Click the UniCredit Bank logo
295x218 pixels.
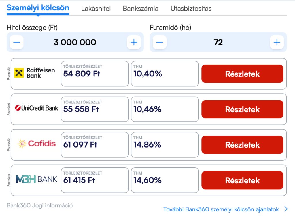(x=37, y=108)
